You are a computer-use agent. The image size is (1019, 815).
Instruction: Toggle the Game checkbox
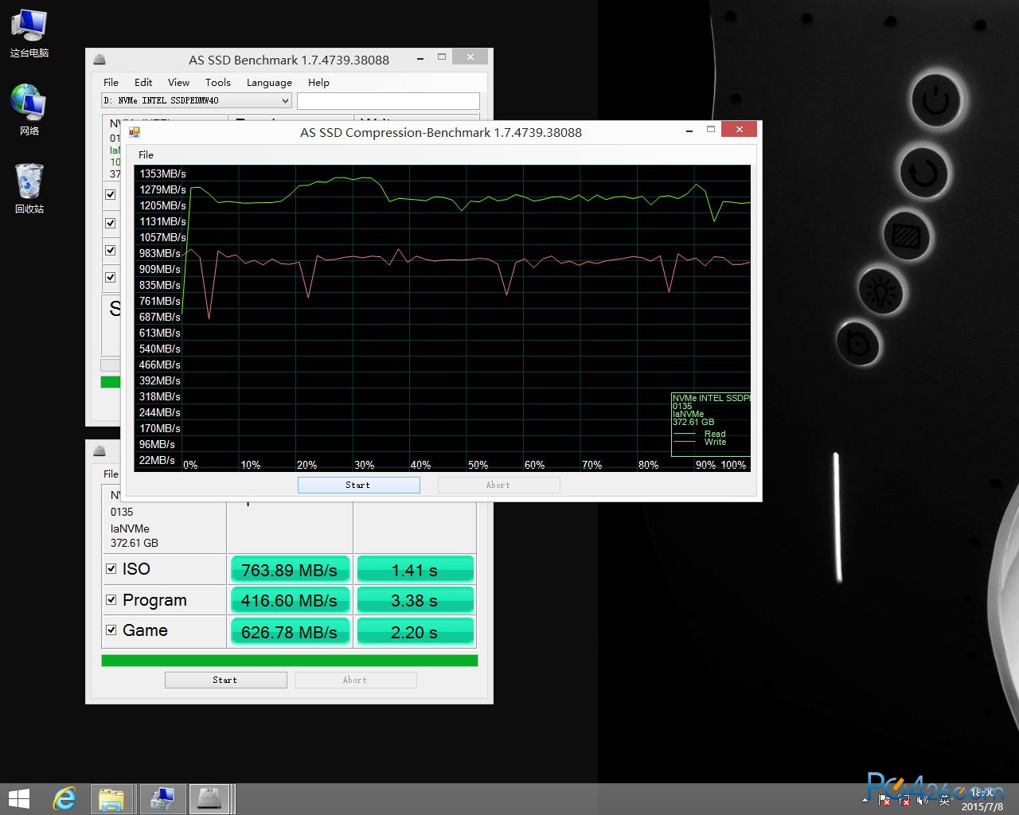click(x=111, y=630)
